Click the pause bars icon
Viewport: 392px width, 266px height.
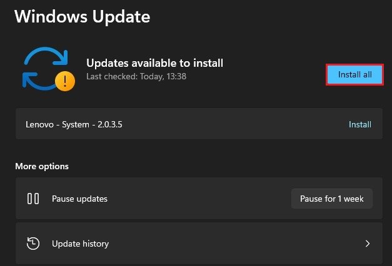[x=33, y=199]
